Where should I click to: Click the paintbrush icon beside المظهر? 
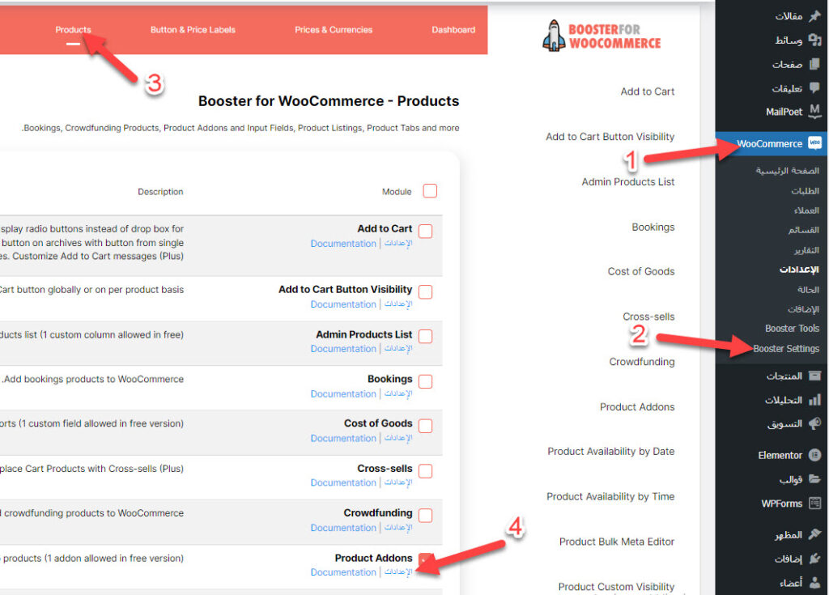[x=814, y=535]
